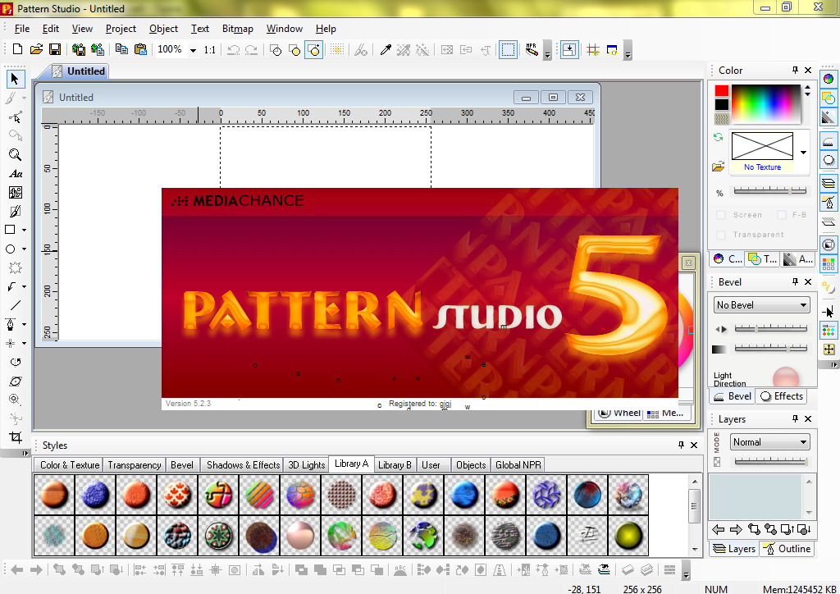Open the File menu
This screenshot has width=840, height=594.
click(22, 29)
